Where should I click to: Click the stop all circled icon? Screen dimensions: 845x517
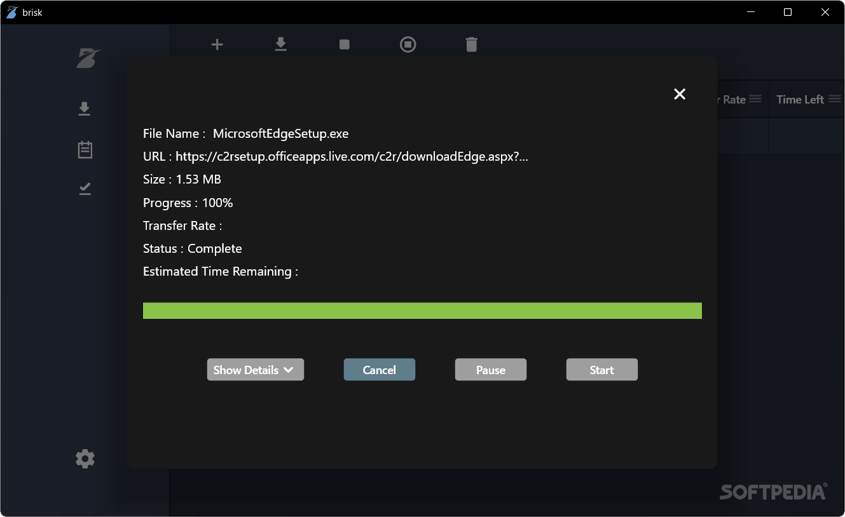(x=408, y=44)
